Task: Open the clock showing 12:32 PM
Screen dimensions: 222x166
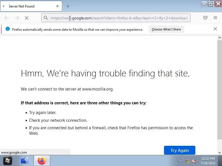Action: coord(208,161)
